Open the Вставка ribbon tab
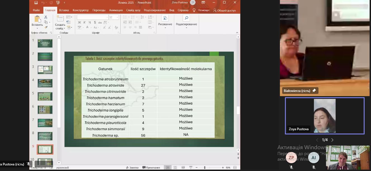 [x=64, y=10]
